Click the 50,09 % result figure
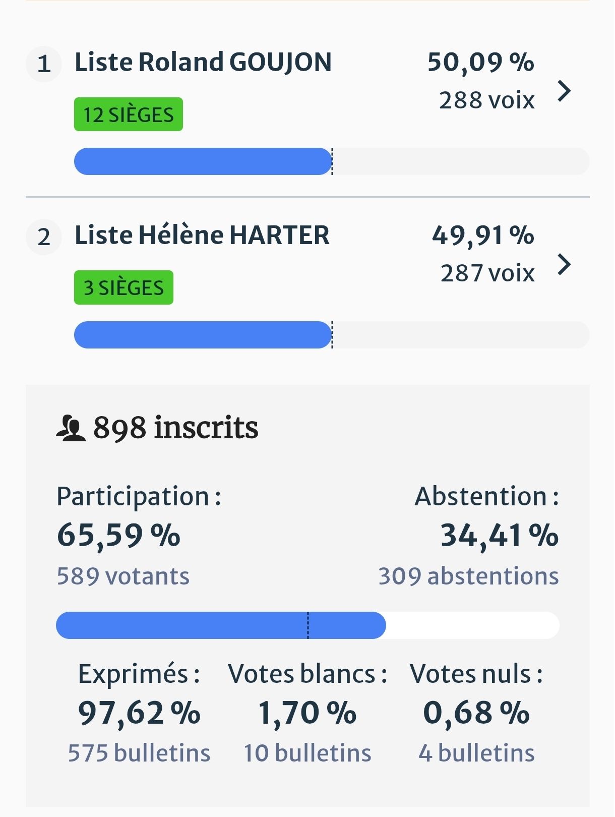Screen dimensions: 615x817 point(480,63)
